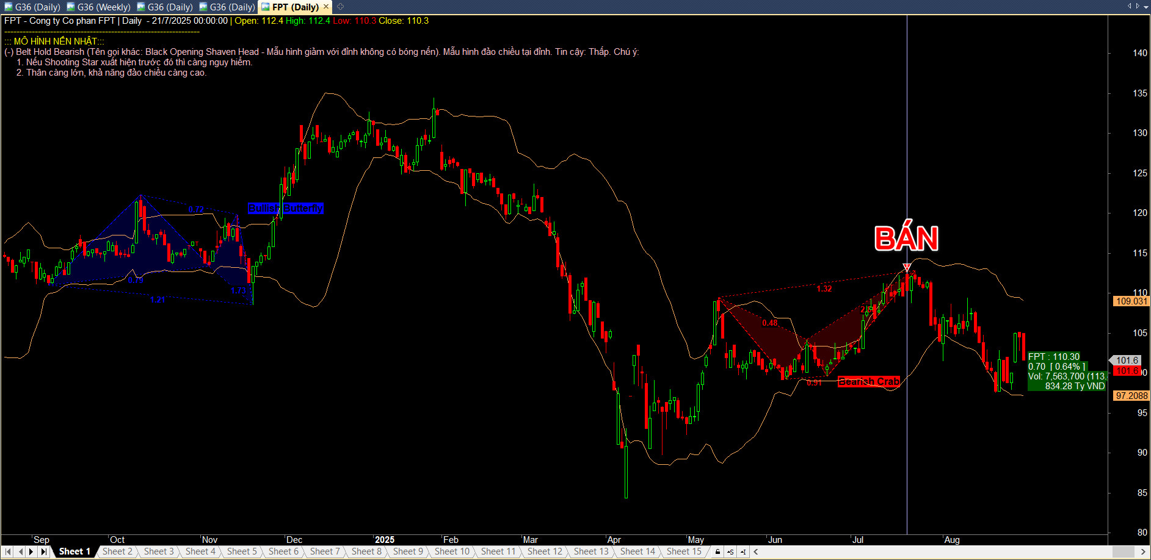Click the horizontal chart scrollbar thumb
The height and width of the screenshot is (560, 1151).
[x=1123, y=551]
